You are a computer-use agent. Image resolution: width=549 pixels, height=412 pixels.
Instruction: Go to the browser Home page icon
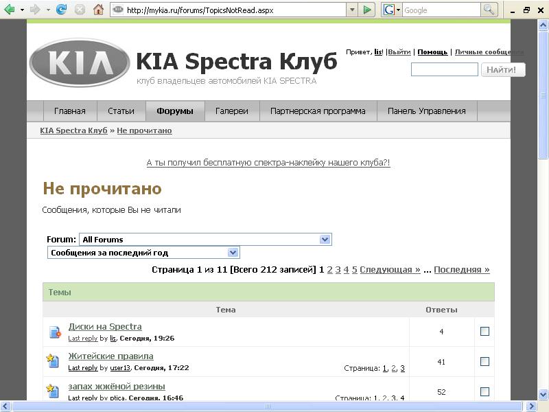(x=98, y=10)
